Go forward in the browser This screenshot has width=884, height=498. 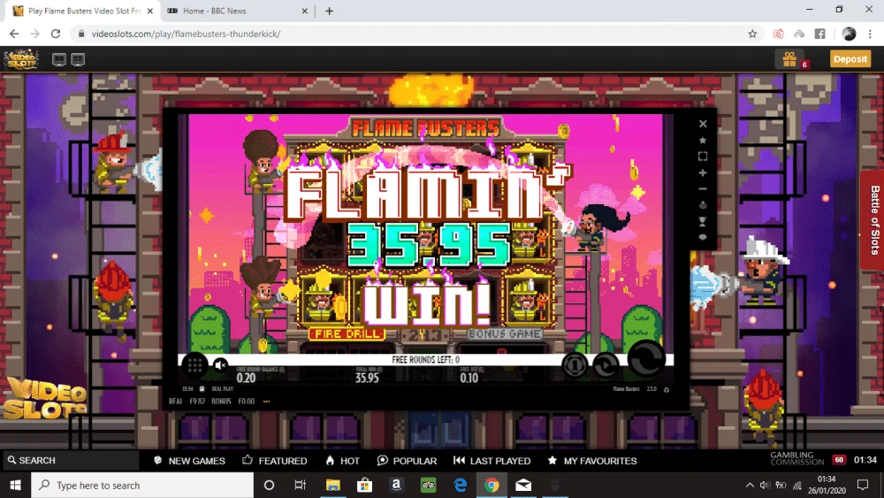click(x=35, y=34)
